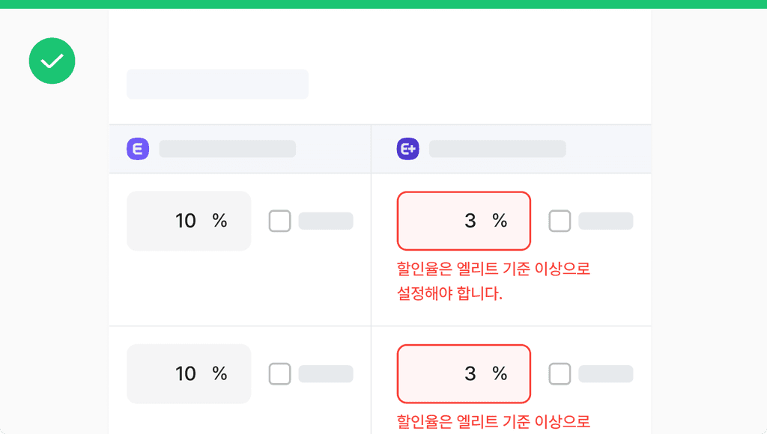Click the label next to first-row Elite checkbox
This screenshot has height=434, width=767.
click(326, 221)
